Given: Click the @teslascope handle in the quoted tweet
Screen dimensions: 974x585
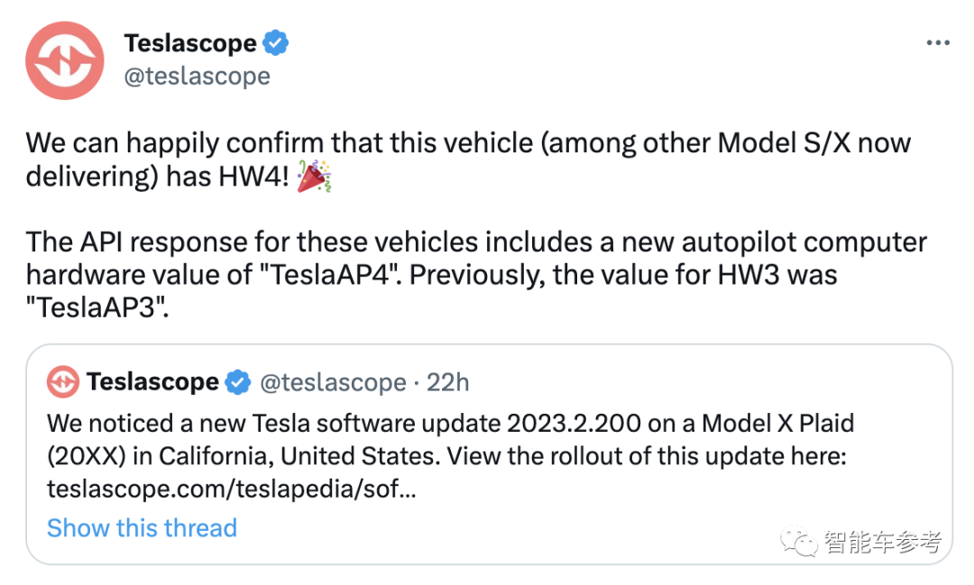Looking at the screenshot, I should coord(334,381).
